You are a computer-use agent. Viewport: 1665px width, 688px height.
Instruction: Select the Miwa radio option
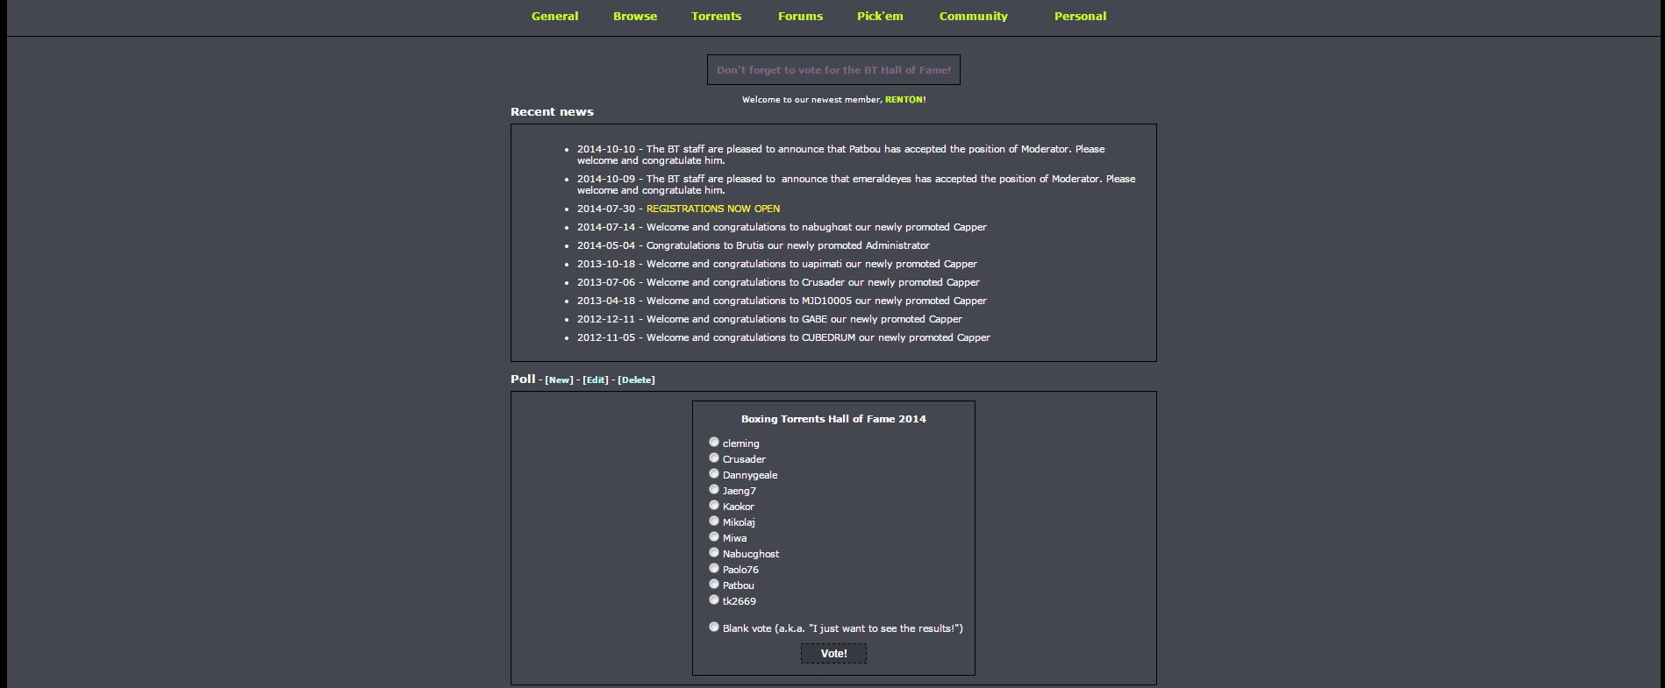coord(714,537)
